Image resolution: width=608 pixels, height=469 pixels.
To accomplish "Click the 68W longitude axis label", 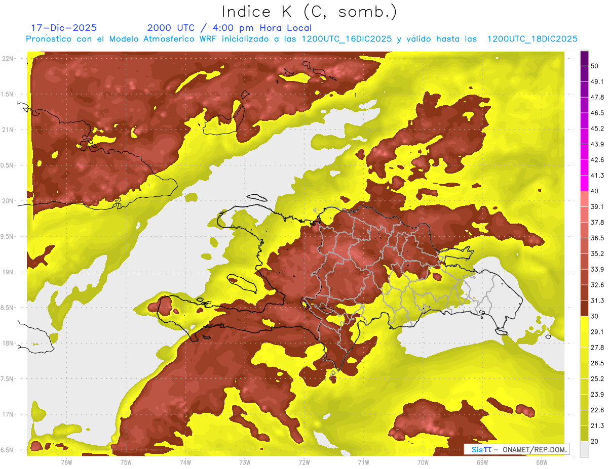I will (x=541, y=462).
